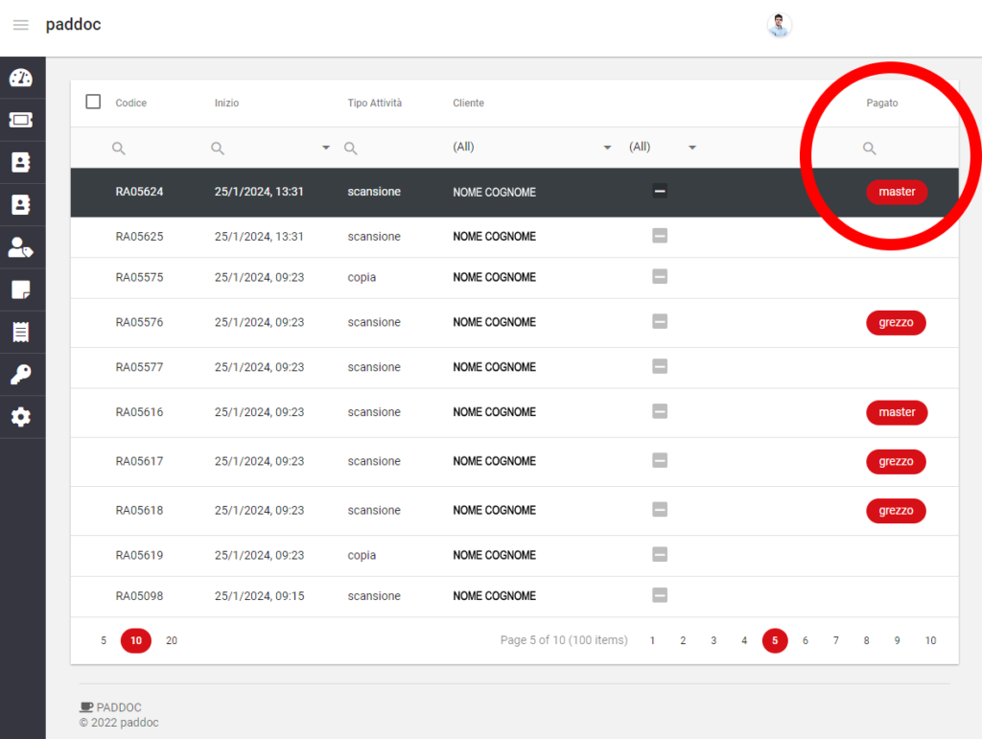
Task: Select current page 5 in pagination
Action: [775, 641]
